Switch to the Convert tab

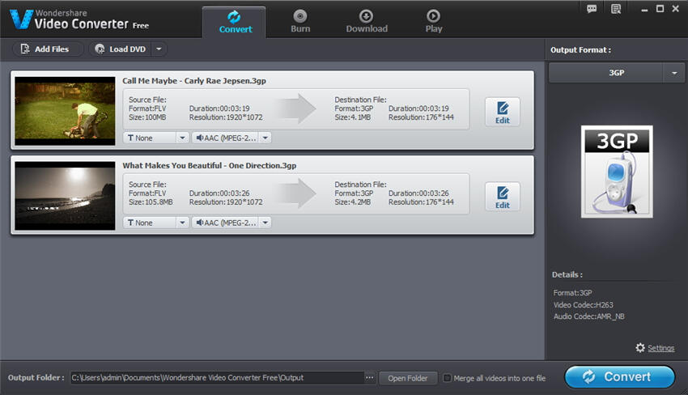coord(234,22)
